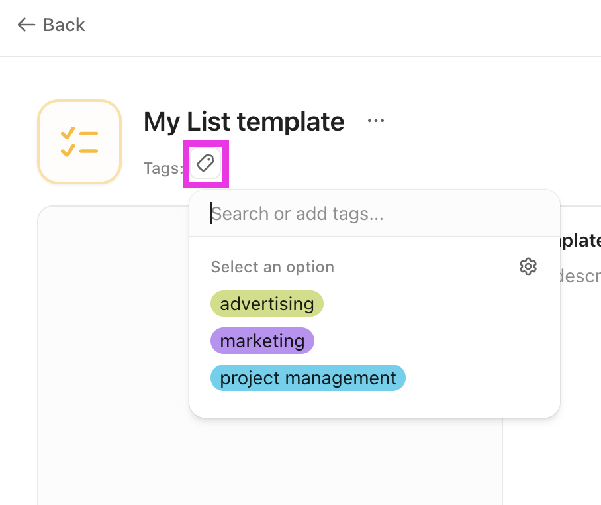Click the back arrow icon
The image size is (601, 505).
24,25
